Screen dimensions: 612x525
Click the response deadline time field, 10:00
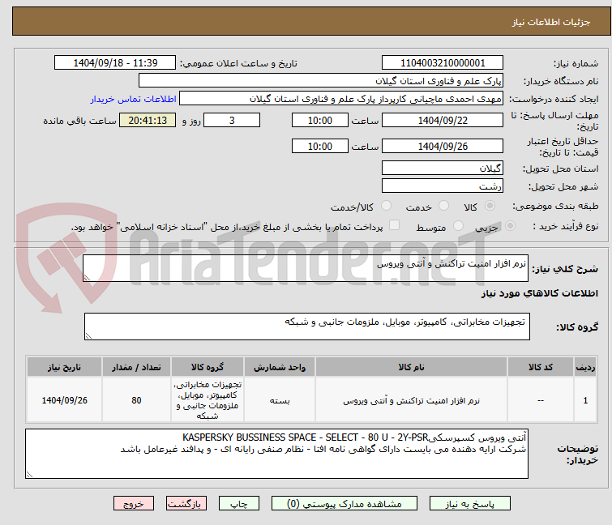320,120
